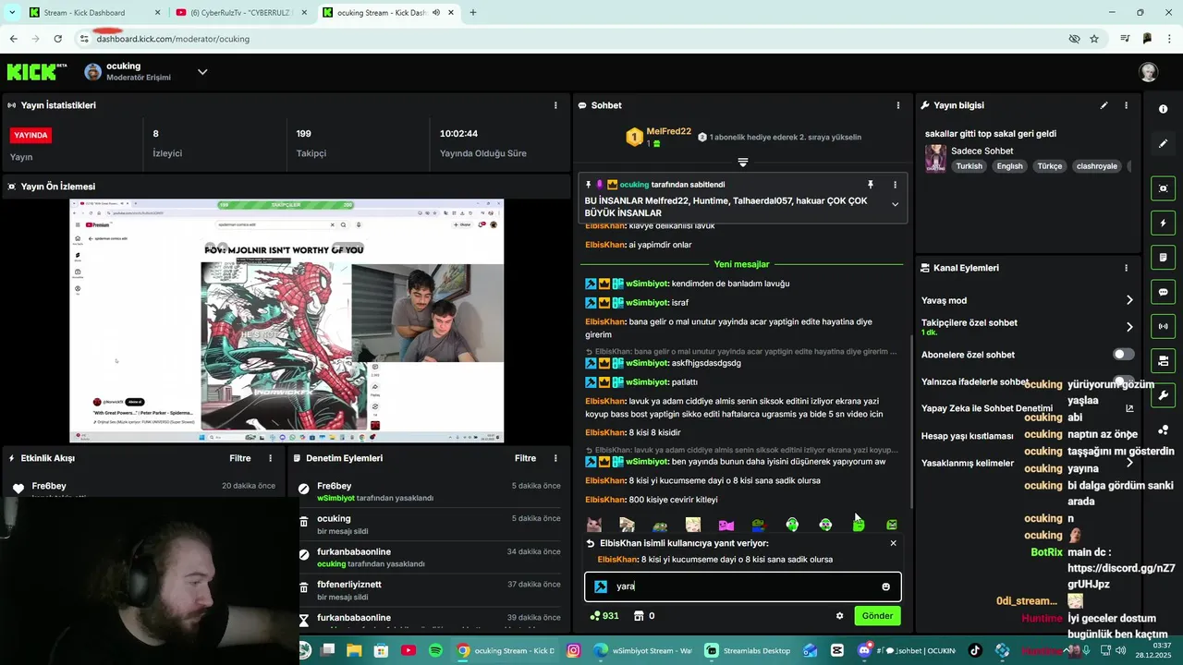Expand the pinned message chevron
Image resolution: width=1183 pixels, height=665 pixels.
pyautogui.click(x=895, y=205)
